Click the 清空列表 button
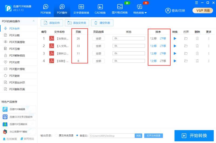Screen dimensions: 216x143 pyautogui.click(x=102, y=23)
